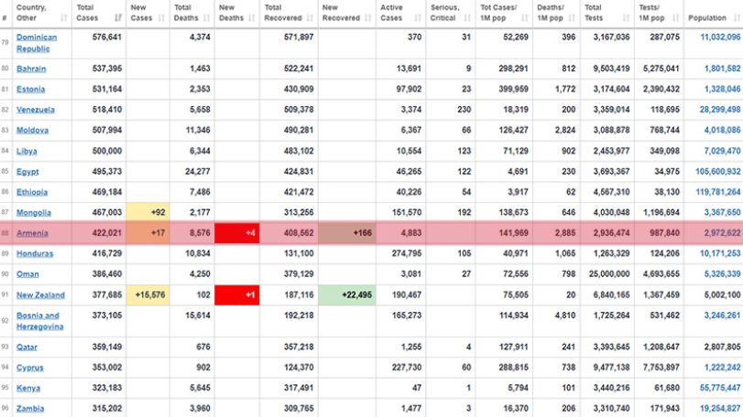Open the Bosnia and Herzegovina link
Viewport: 743px width, 417px height.
(39, 321)
